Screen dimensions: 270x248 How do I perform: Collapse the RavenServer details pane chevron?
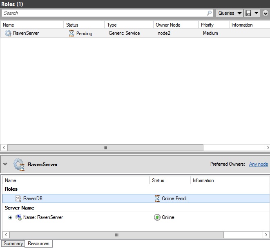[x=5, y=164]
